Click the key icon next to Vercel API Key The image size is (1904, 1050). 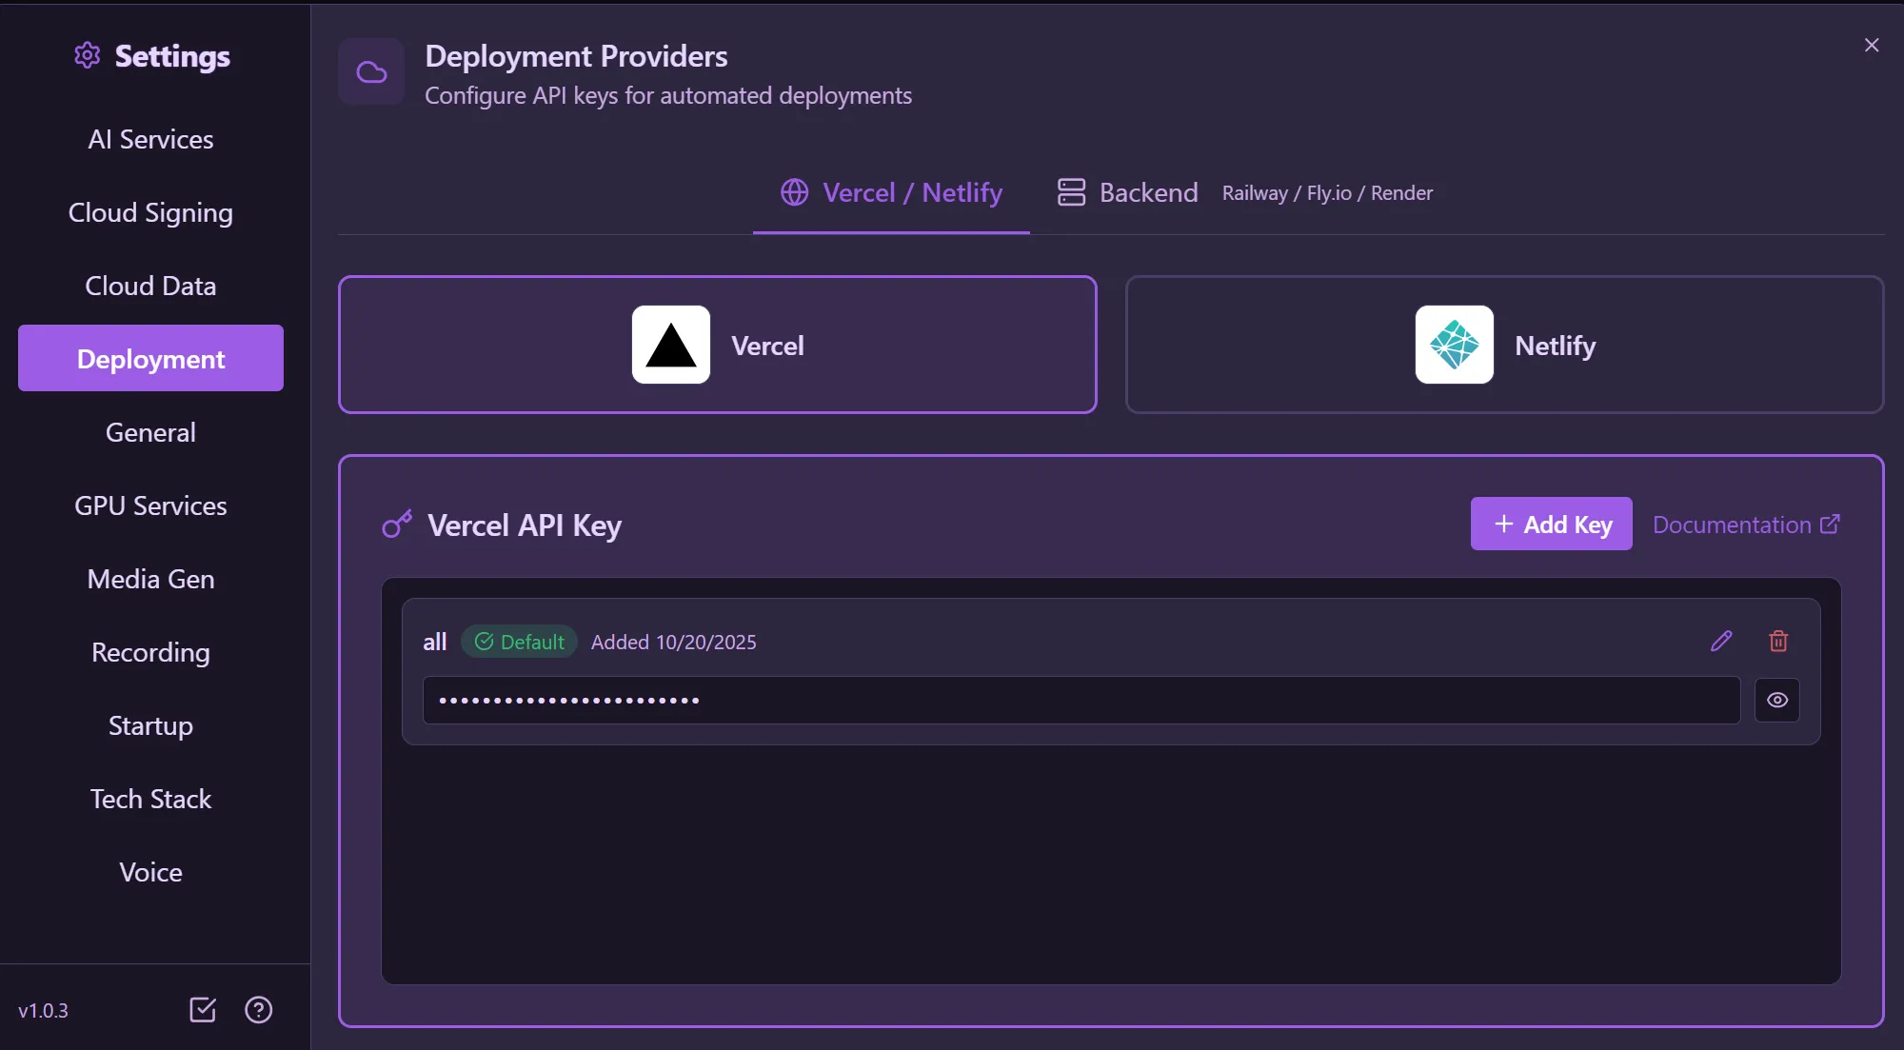click(397, 524)
